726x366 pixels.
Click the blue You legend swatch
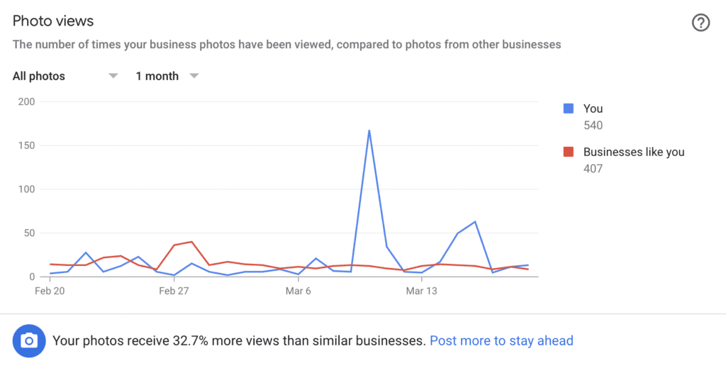(x=568, y=109)
